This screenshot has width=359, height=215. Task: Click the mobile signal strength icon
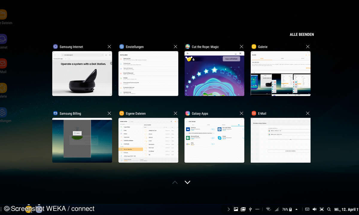[277, 209]
